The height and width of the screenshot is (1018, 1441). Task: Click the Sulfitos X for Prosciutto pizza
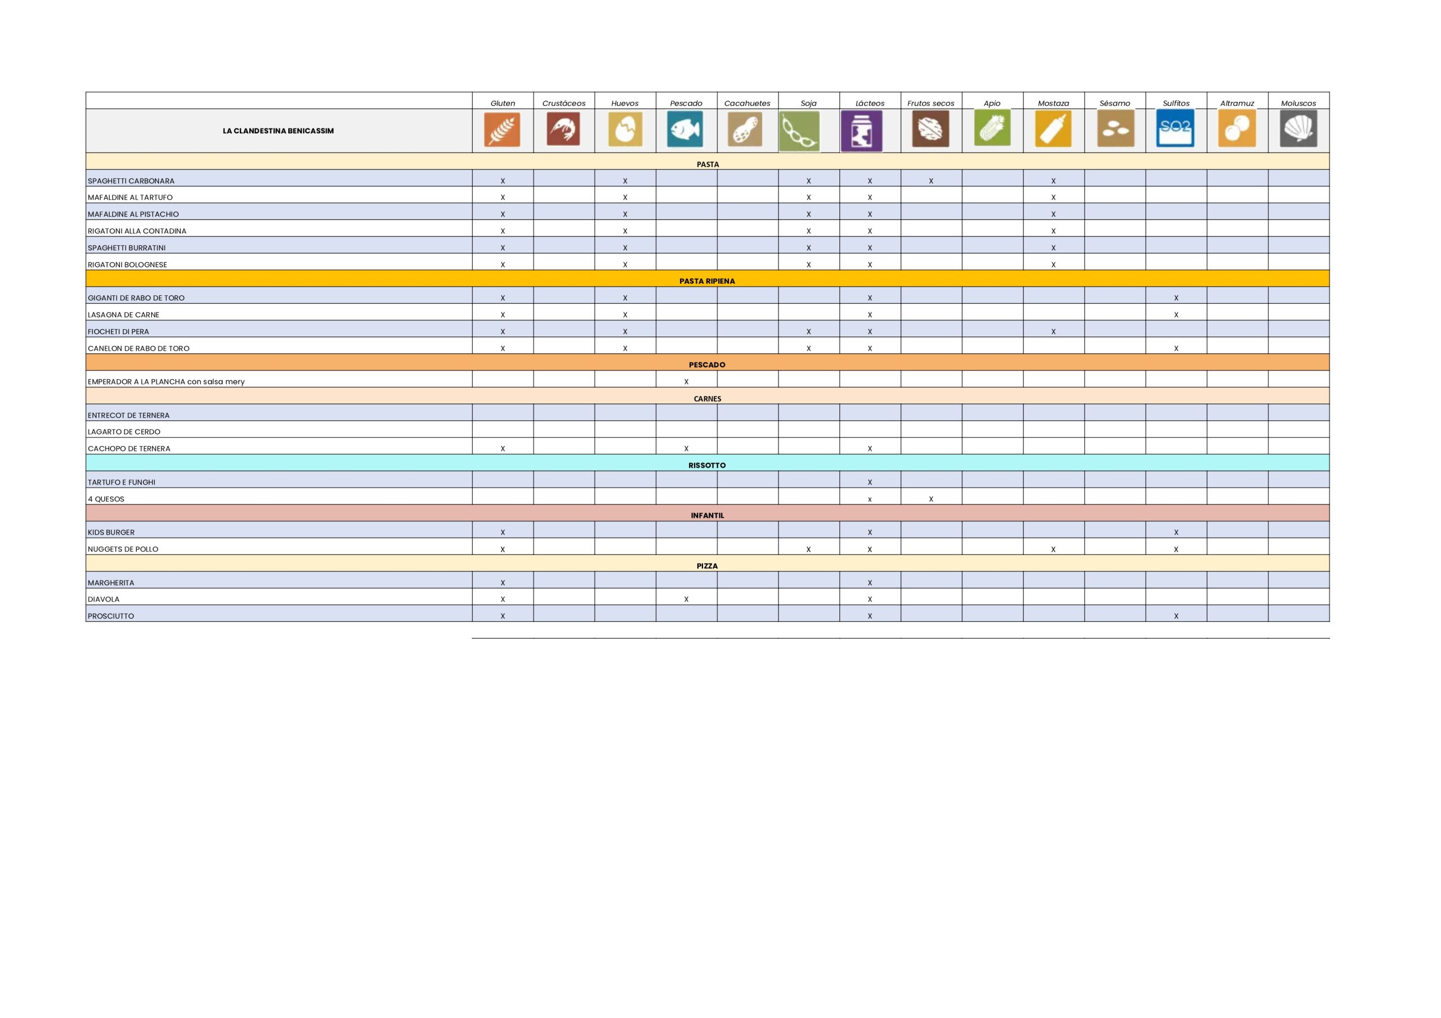[1175, 616]
